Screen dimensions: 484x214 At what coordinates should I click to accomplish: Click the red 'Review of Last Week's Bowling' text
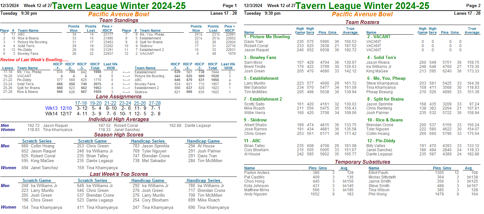[x=34, y=60]
